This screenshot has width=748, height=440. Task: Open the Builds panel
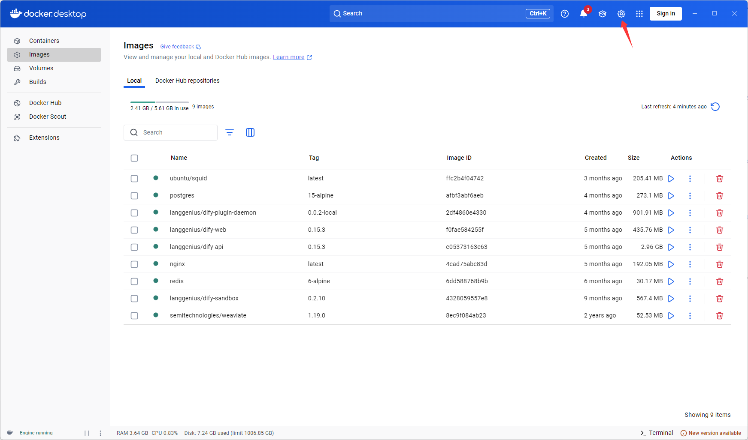(38, 82)
